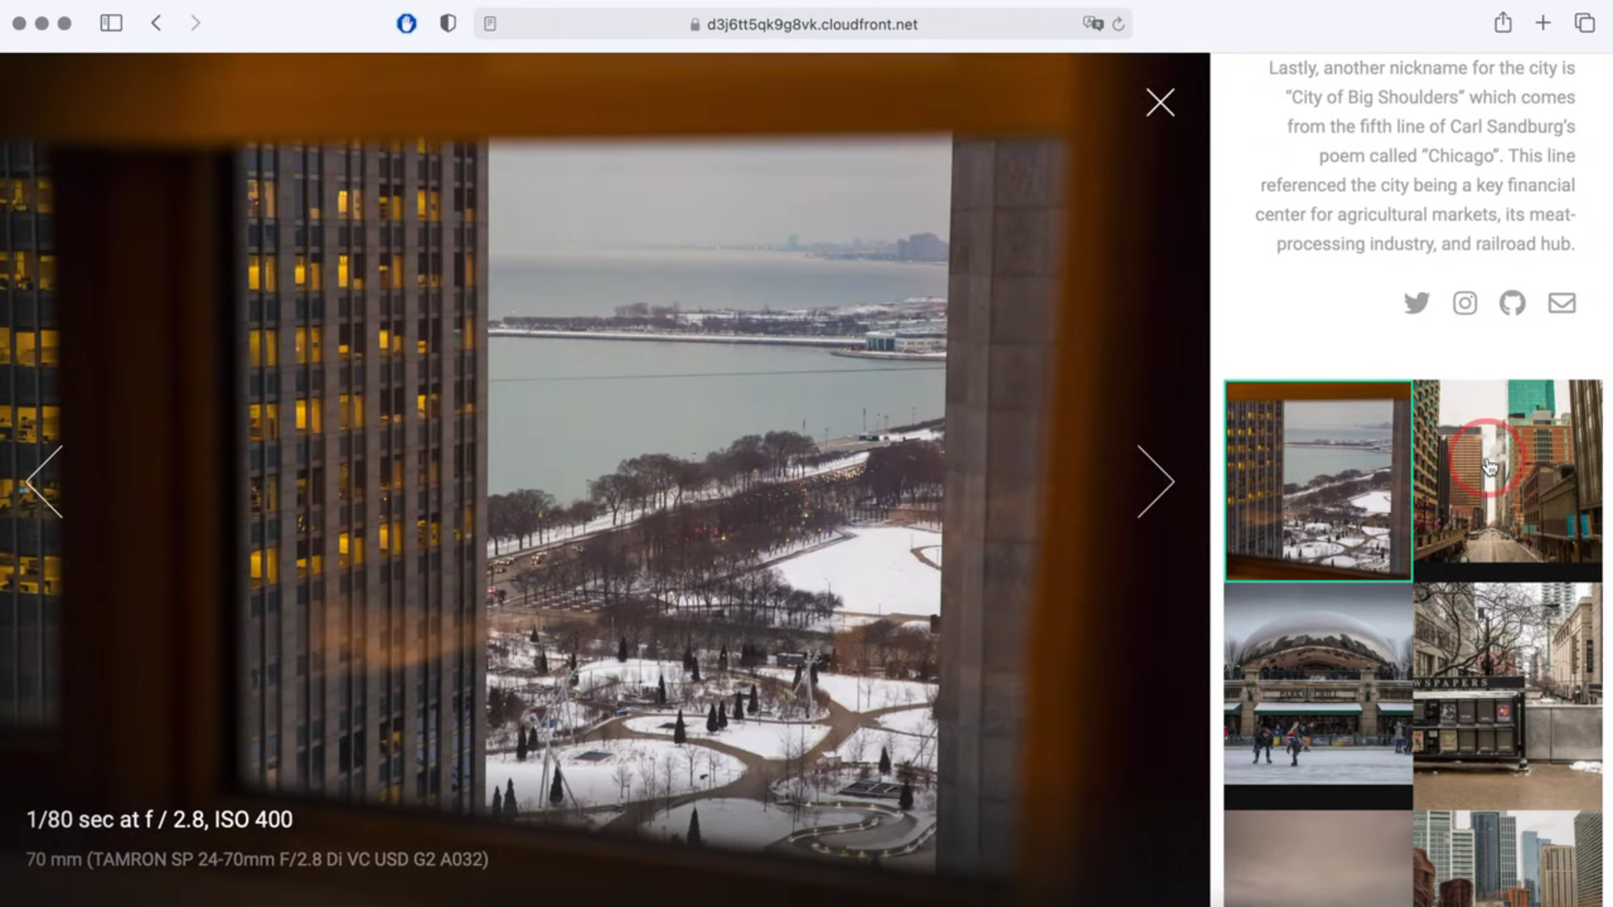Click the email envelope icon
Viewport: 1613px width, 907px height.
[x=1561, y=303]
